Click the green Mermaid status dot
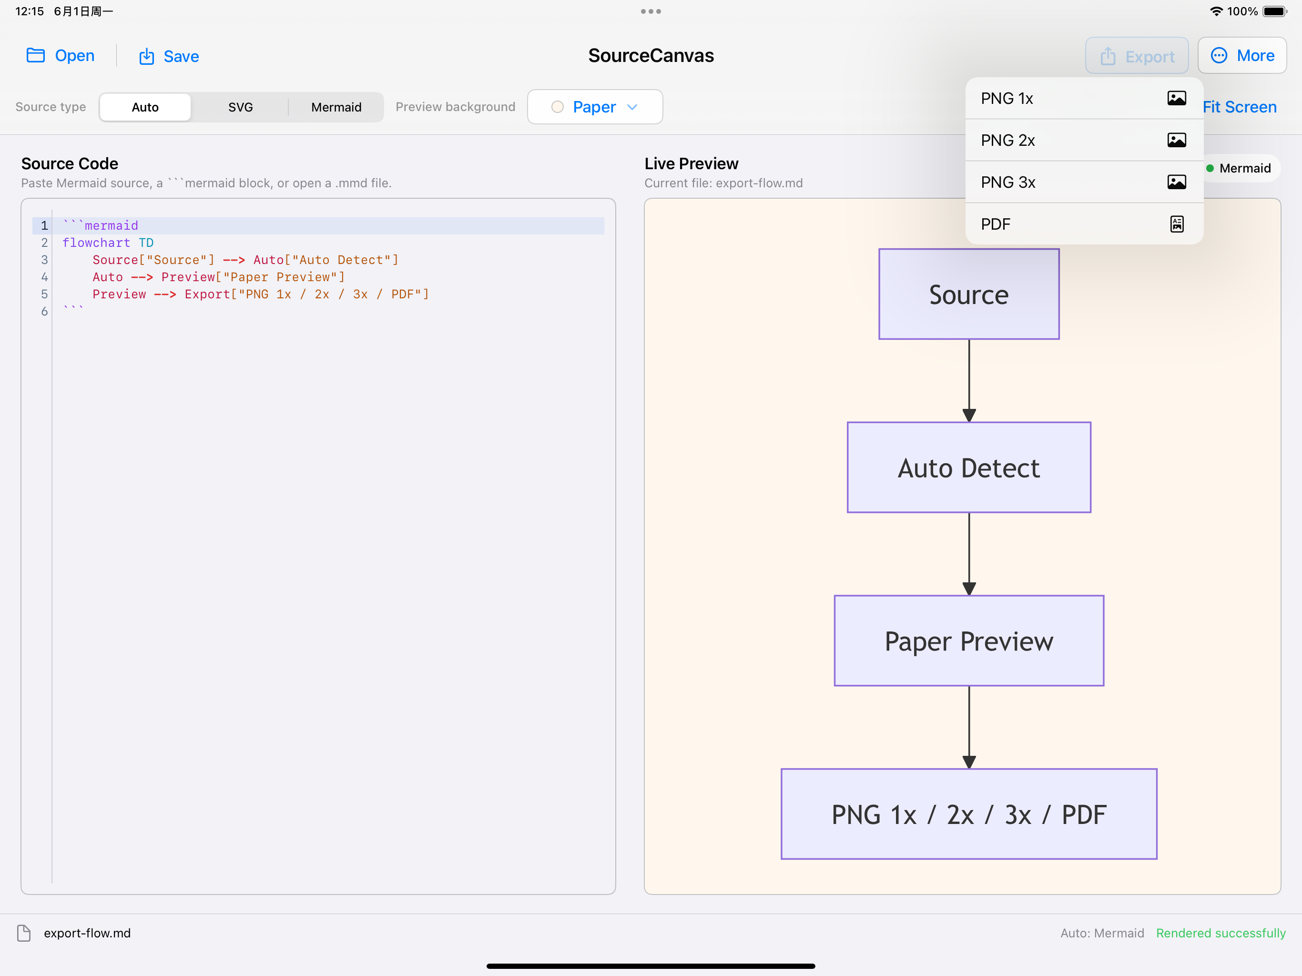 (1210, 168)
